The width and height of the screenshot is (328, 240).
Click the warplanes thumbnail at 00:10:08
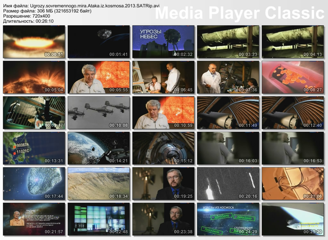pyautogui.click(x=99, y=113)
